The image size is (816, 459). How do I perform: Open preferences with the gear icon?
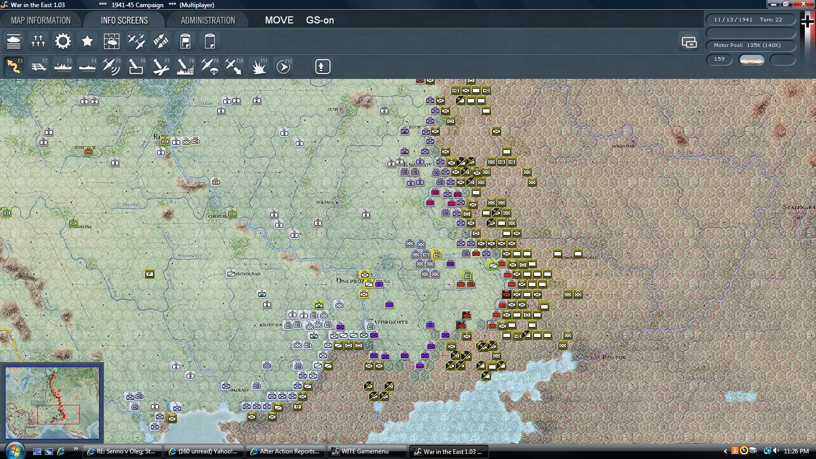[62, 41]
